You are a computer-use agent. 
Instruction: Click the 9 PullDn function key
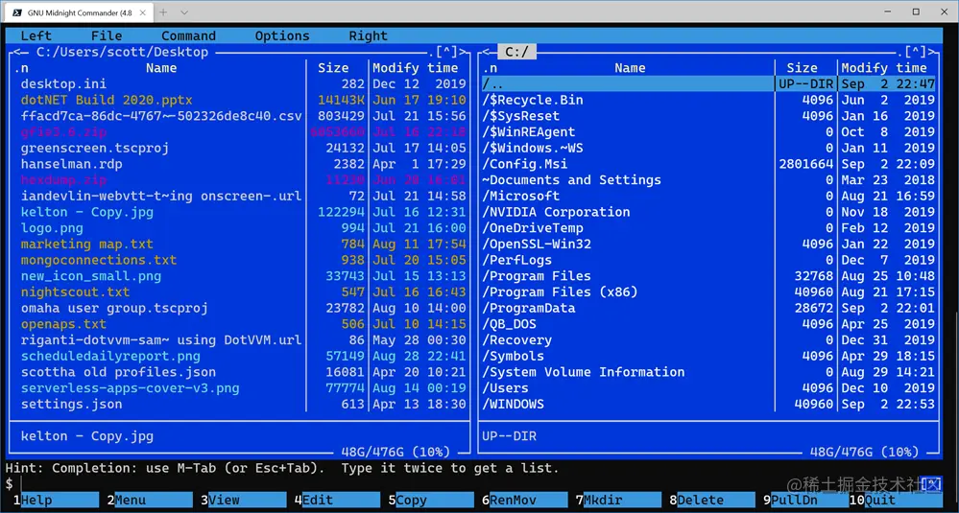pyautogui.click(x=804, y=501)
